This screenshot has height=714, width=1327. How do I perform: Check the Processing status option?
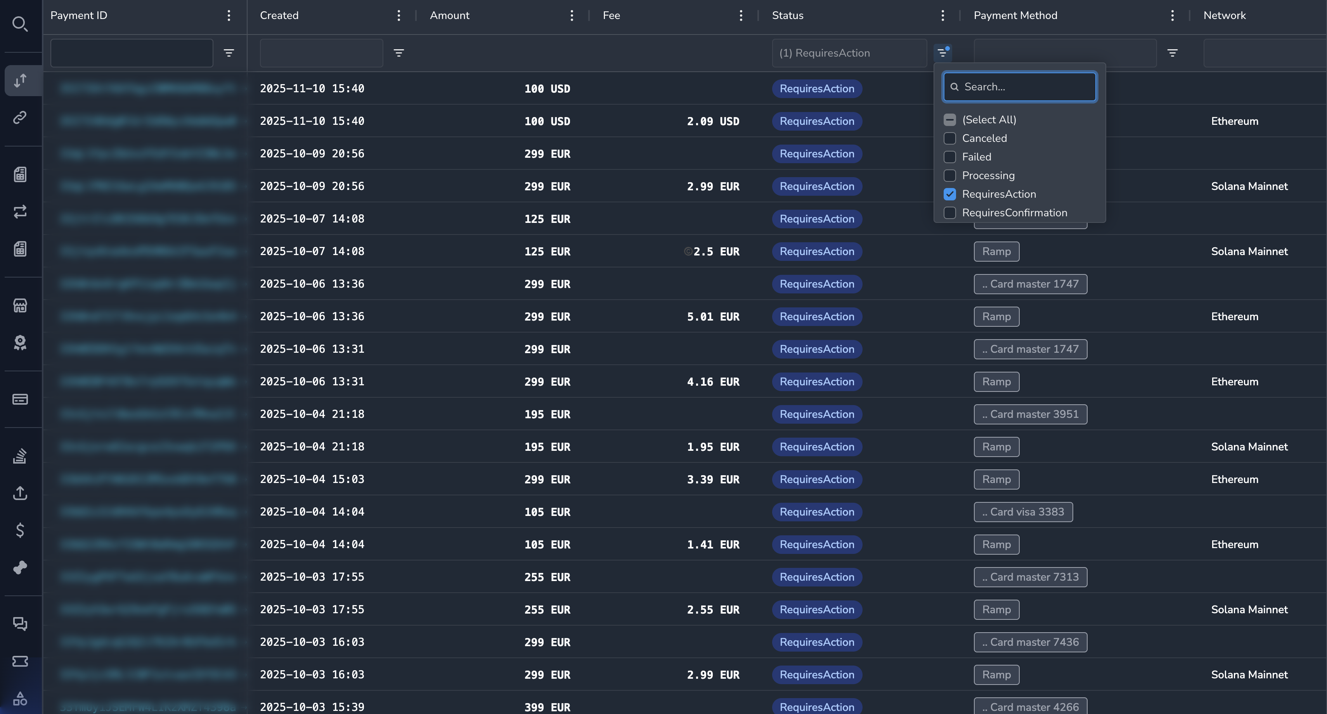pyautogui.click(x=950, y=175)
